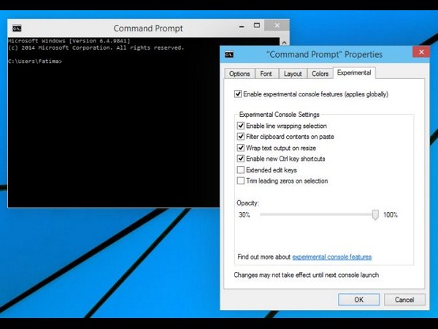Image resolution: width=438 pixels, height=329 pixels.
Task: Open the experimental console features link
Action: coord(332,257)
